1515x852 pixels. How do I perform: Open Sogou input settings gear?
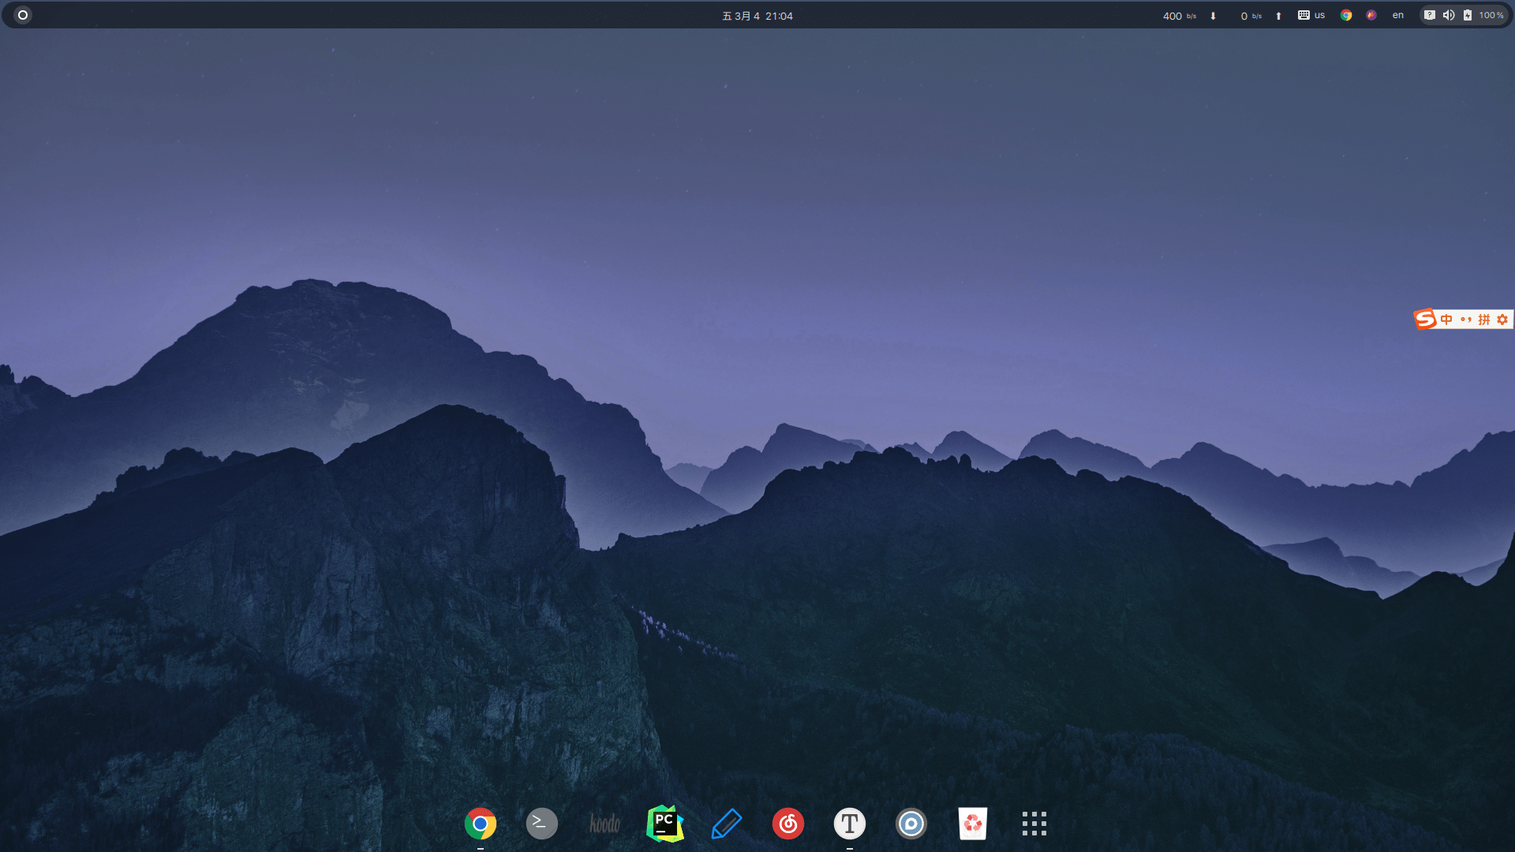[x=1502, y=319]
